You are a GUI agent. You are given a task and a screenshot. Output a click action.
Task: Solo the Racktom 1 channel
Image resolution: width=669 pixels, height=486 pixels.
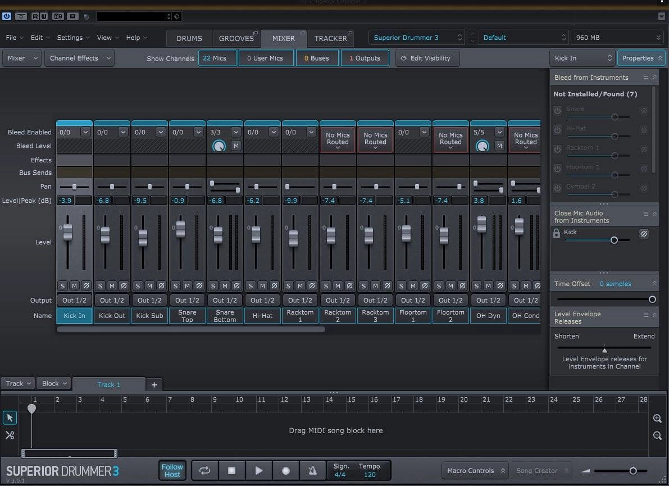click(288, 285)
